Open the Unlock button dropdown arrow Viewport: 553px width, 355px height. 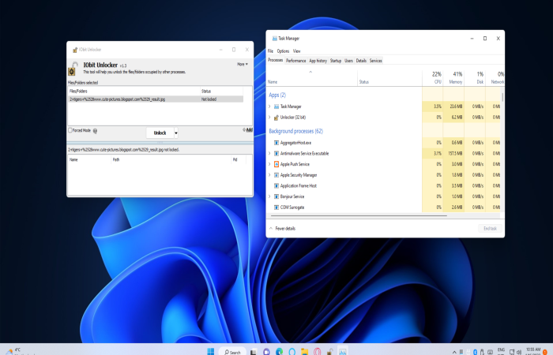point(176,133)
